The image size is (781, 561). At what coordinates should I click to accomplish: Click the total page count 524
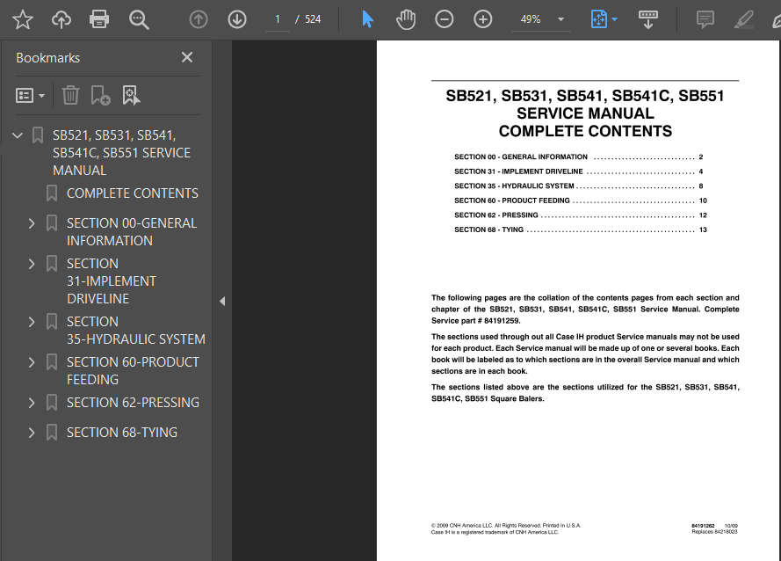(313, 19)
